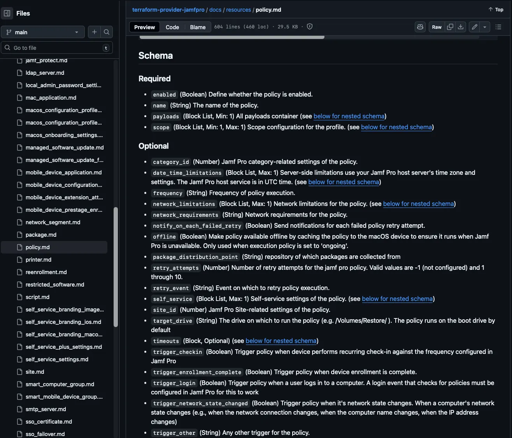The image size is (512, 438).
Task: Edit file with the pencil icon
Action: (x=475, y=27)
